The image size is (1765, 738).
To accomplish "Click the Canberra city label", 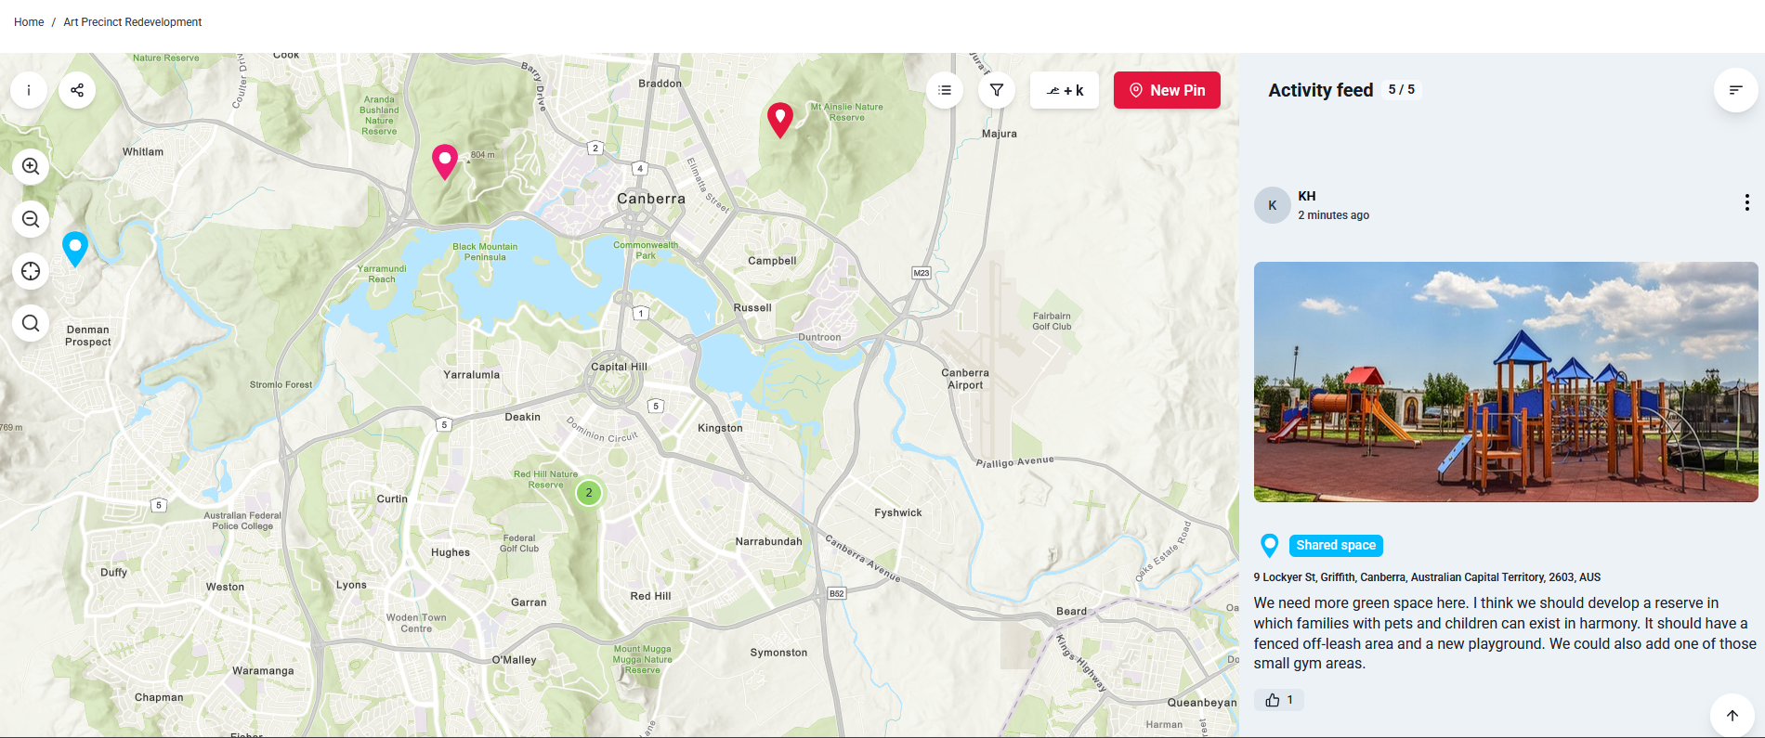I will 651,199.
